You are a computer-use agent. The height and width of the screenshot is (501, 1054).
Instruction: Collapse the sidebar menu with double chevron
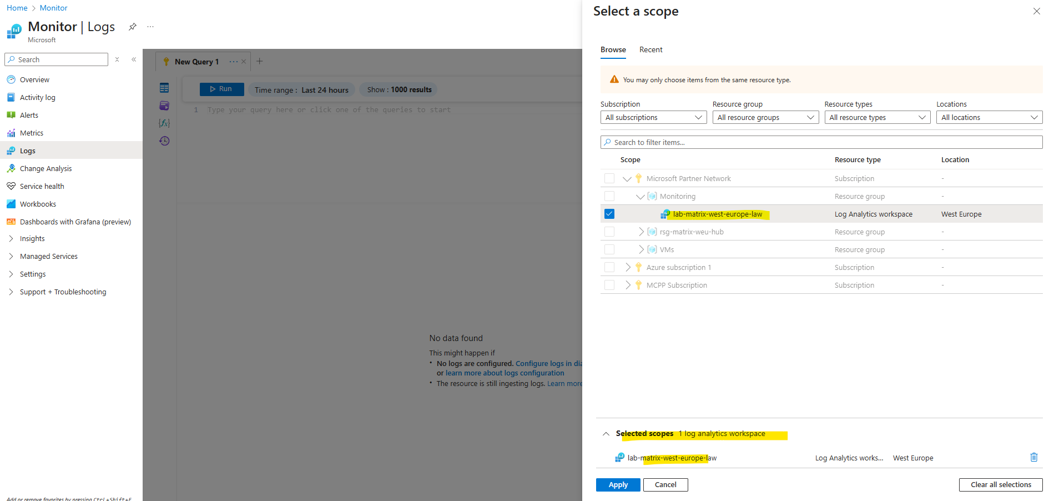click(134, 59)
